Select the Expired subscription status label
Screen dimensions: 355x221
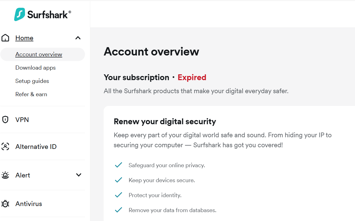(x=192, y=77)
